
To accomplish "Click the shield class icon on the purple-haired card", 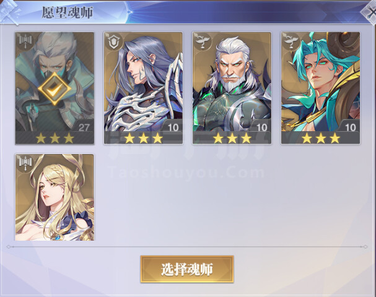I will [x=114, y=41].
